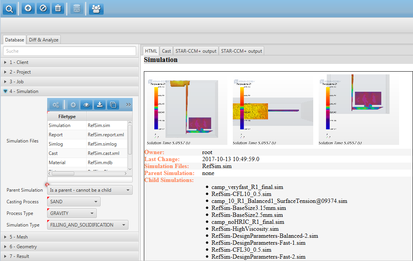This screenshot has height=261, width=413.
Task: Click the download icon in Simulation Files toolbar
Action: tap(99, 105)
